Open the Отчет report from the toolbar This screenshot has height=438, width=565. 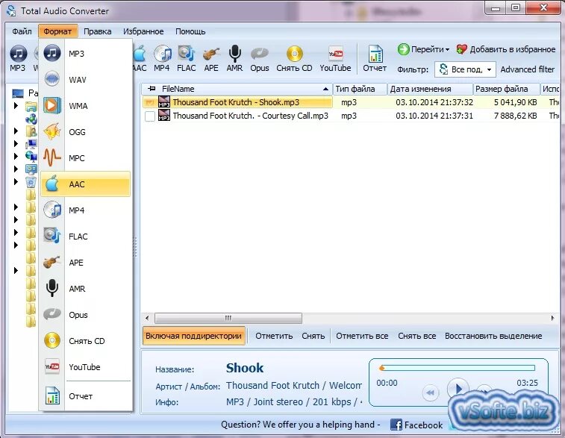click(x=375, y=58)
